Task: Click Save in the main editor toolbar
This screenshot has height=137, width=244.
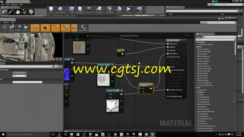Action: (51, 10)
